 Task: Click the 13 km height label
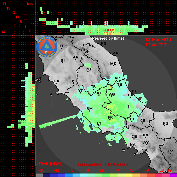click(13, 13)
